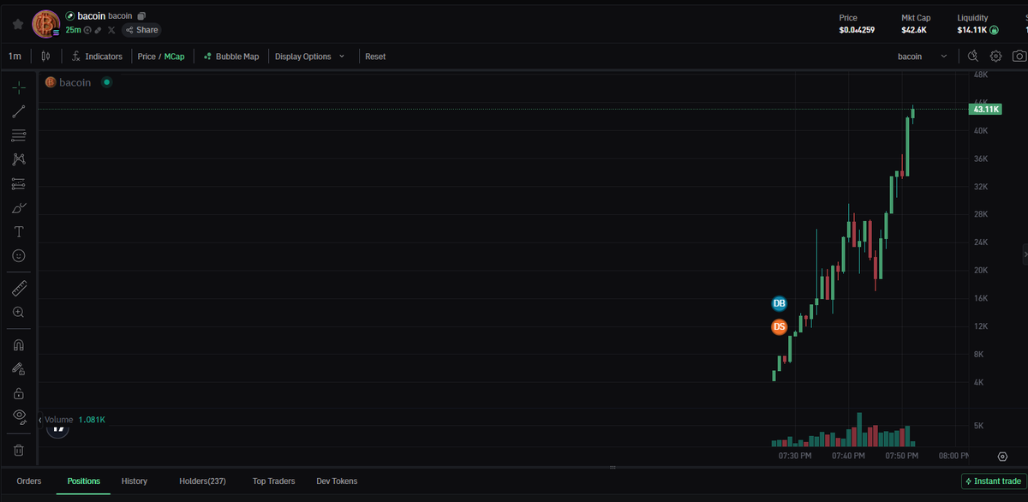Take a chart snapshot with camera icon
1028x502 pixels.
click(1019, 57)
